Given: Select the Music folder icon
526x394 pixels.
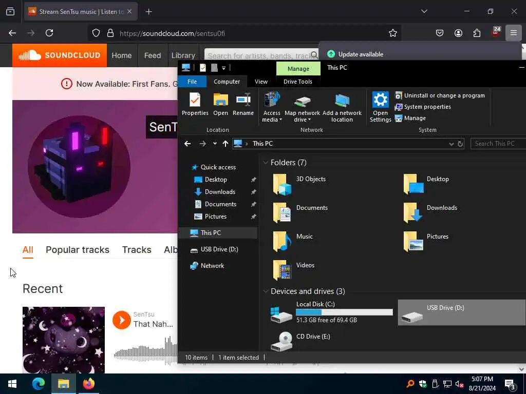Looking at the screenshot, I should pos(282,241).
